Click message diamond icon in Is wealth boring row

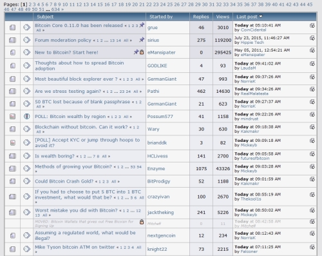click(27, 156)
